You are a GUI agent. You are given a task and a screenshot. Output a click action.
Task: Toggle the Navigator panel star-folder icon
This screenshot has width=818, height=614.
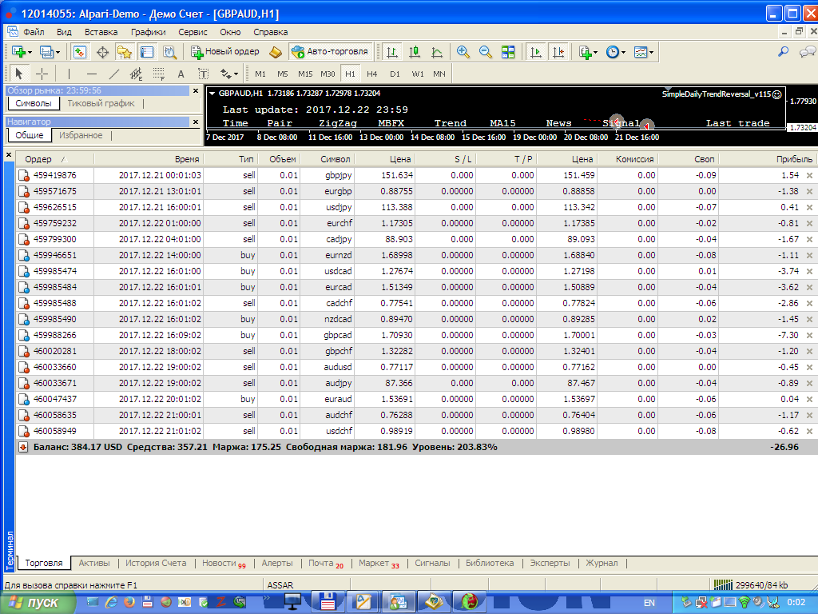pos(124,52)
